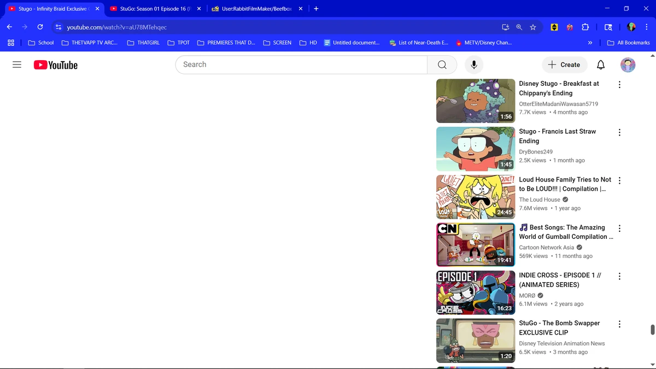Play the Francis Last Straw Ending thumbnail
This screenshot has height=369, width=656.
pos(475,149)
